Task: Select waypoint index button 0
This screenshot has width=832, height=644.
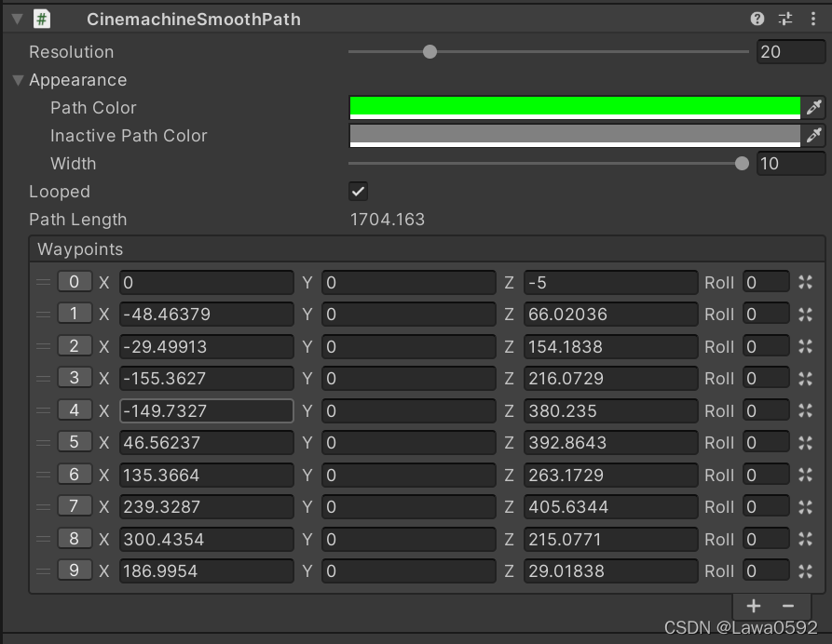Action: [75, 282]
